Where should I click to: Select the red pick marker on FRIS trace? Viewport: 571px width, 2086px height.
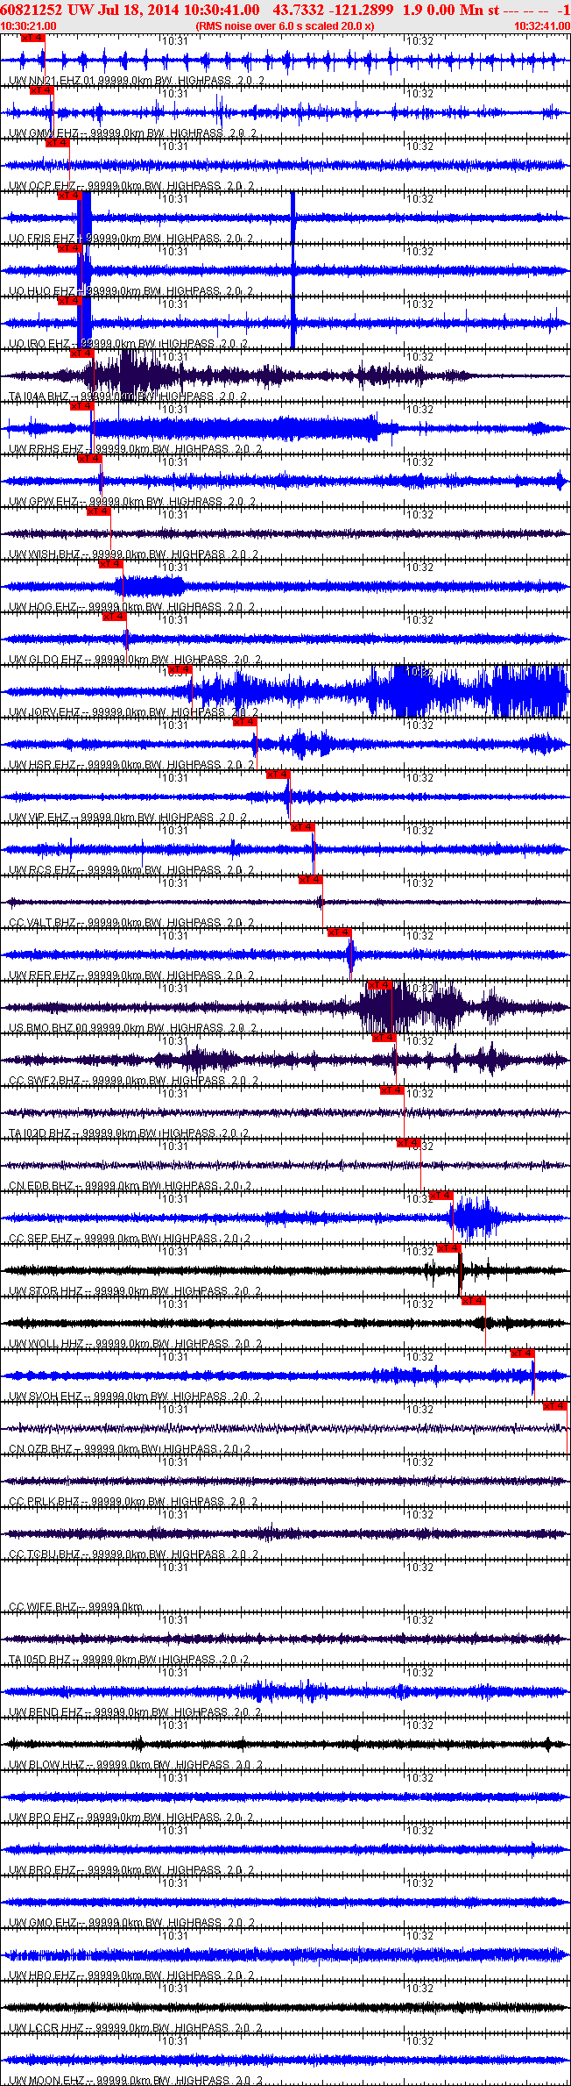[x=69, y=196]
